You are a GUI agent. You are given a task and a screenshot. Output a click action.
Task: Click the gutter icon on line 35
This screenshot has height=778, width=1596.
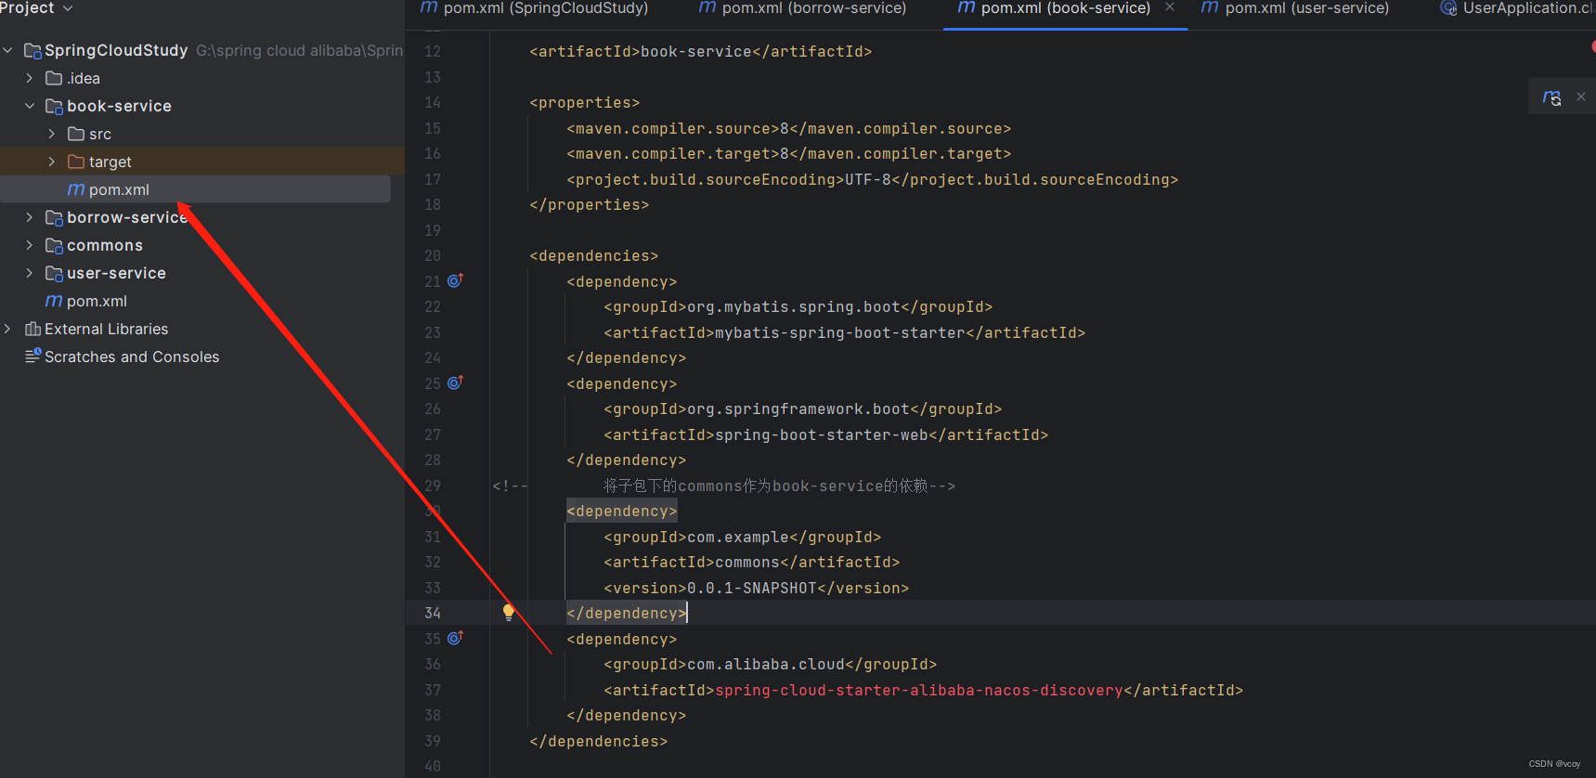455,638
